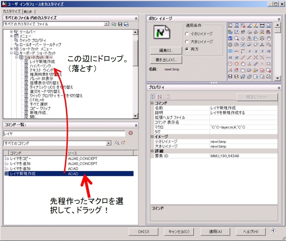This screenshot has width=286, height=241.
Task: Pick the magnet icon in image grid
Action: point(268,32)
